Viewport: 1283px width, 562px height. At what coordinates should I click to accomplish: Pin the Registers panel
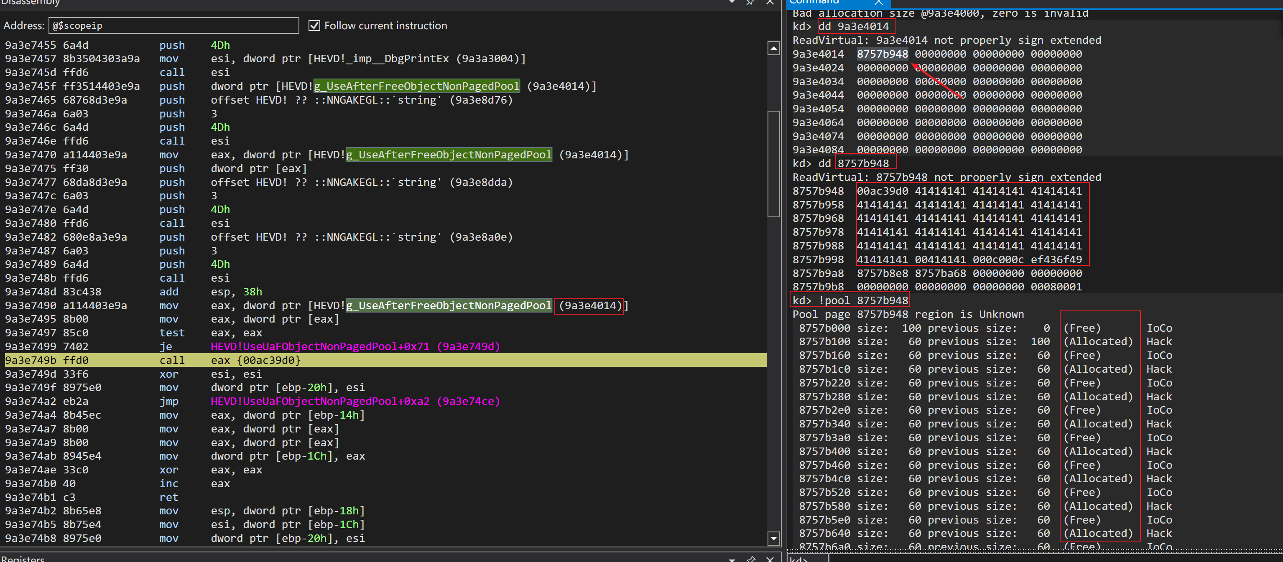(750, 559)
